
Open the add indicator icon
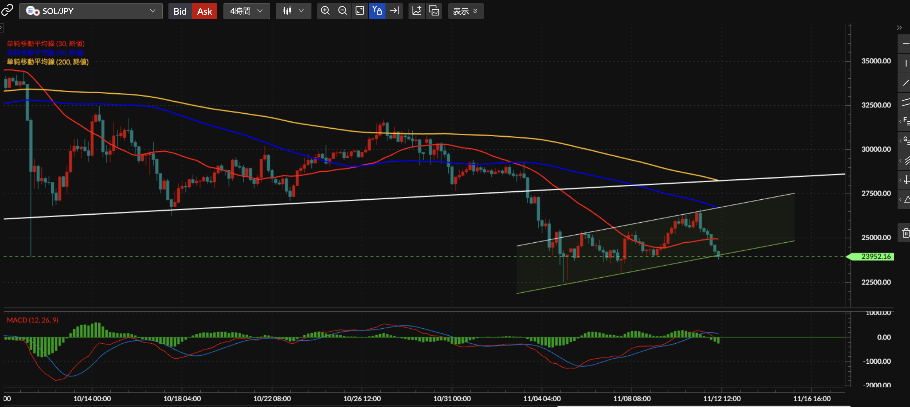pos(416,11)
